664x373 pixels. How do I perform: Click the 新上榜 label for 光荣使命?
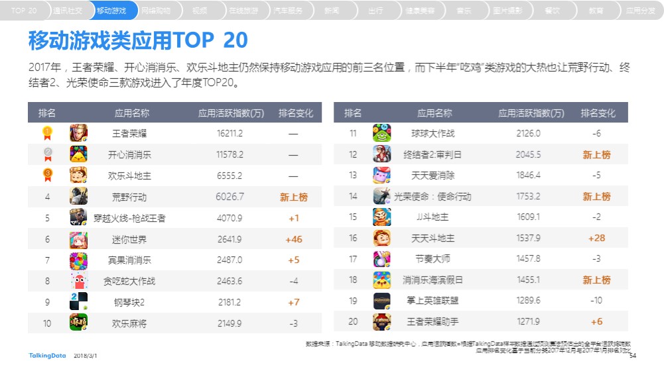tap(596, 197)
